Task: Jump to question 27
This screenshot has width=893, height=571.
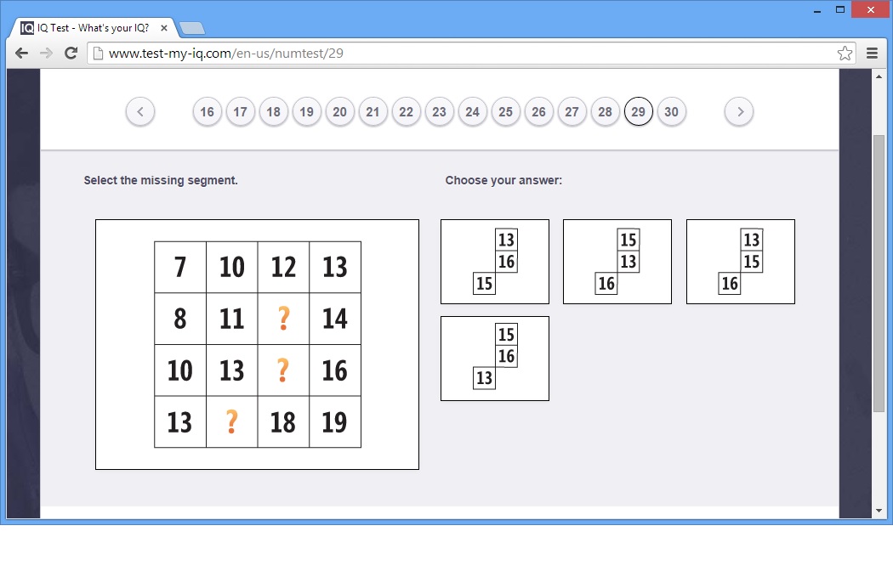Action: 572,111
